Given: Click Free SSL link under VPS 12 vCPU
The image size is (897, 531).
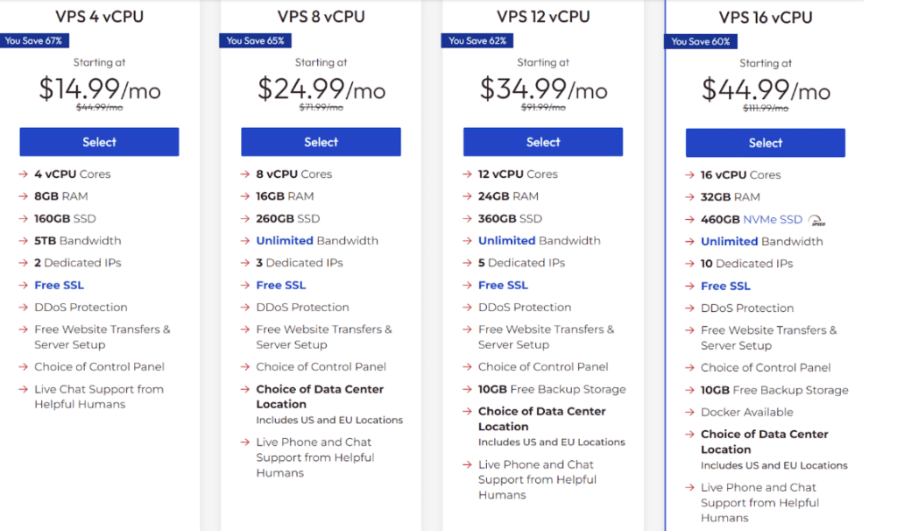Looking at the screenshot, I should point(503,285).
